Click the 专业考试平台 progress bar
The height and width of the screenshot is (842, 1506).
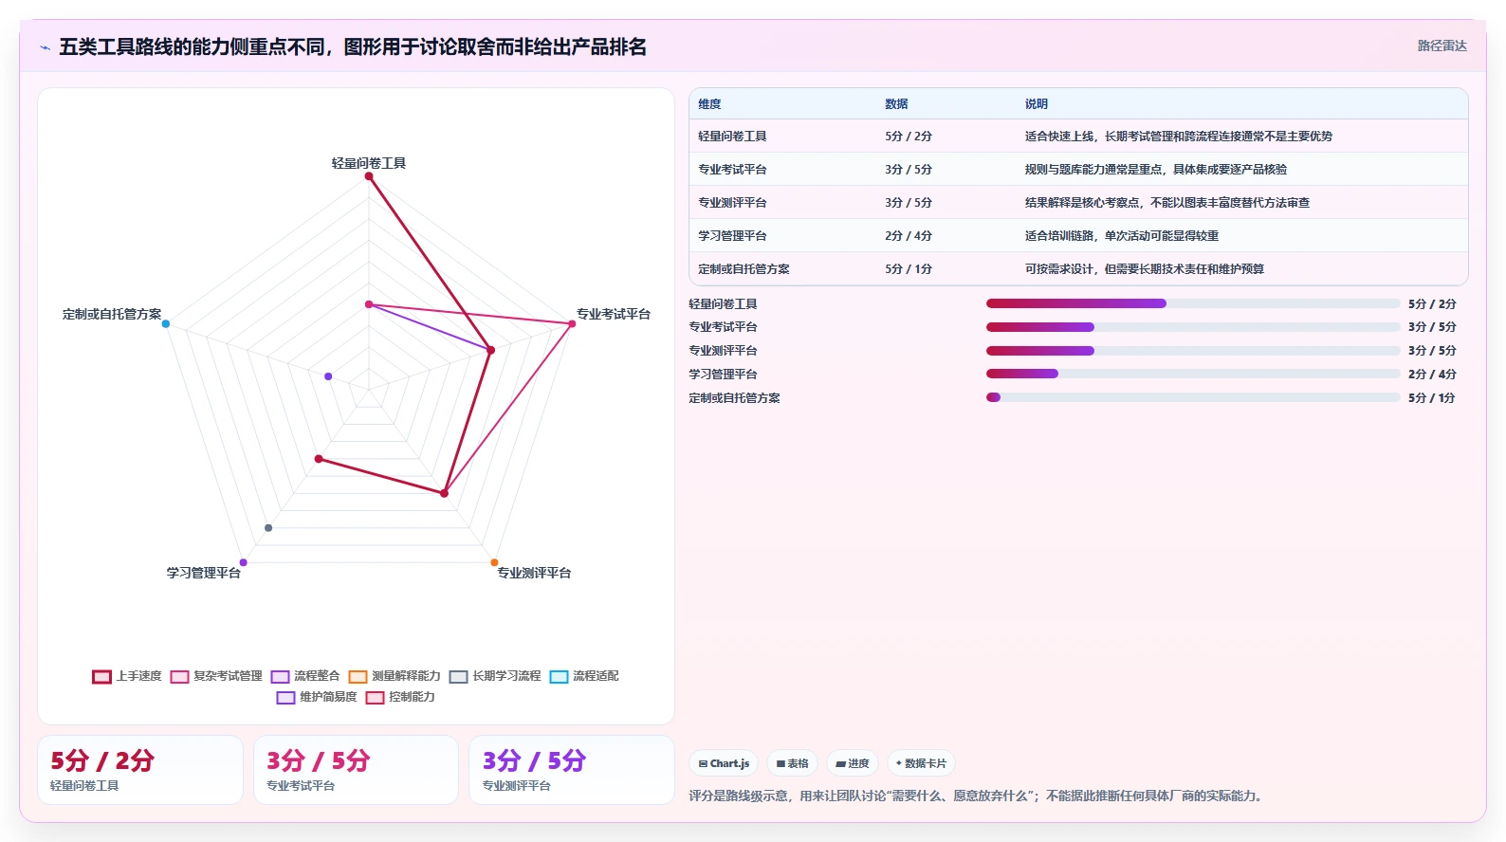click(x=1193, y=327)
